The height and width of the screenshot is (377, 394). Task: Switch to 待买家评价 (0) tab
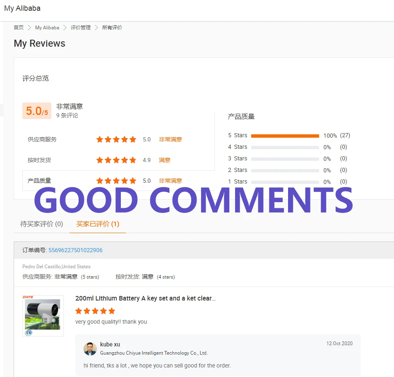pos(41,224)
